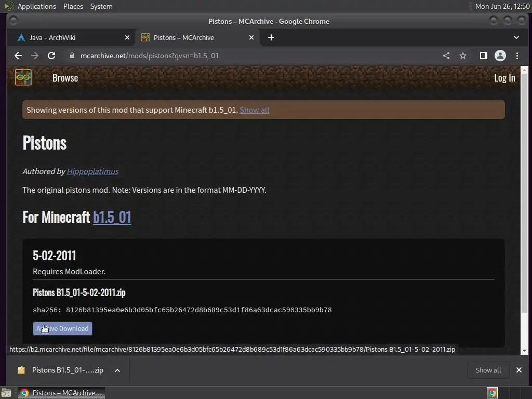Share this page using the share icon
Viewport: 532px width, 399px height.
(446, 56)
